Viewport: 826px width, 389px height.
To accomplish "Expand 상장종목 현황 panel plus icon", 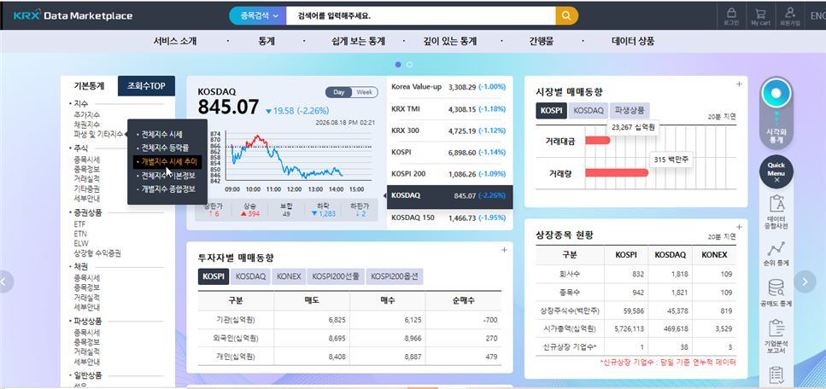I will (x=739, y=227).
